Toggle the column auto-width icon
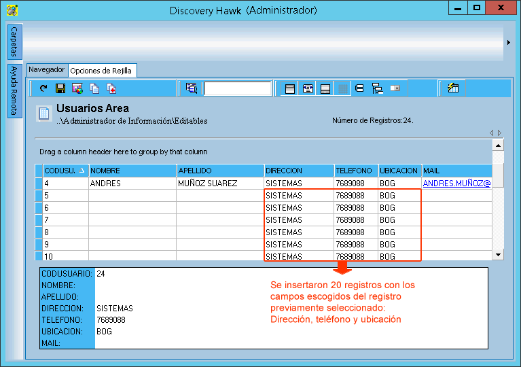521x367 pixels. 308,88
